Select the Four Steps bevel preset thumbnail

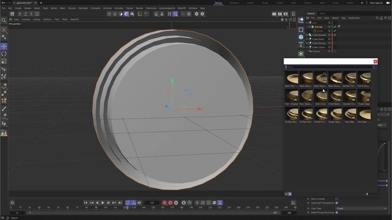(x=306, y=97)
